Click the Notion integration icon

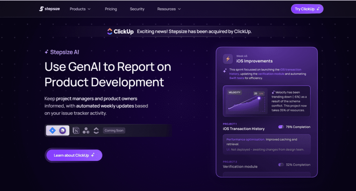tap(76, 131)
